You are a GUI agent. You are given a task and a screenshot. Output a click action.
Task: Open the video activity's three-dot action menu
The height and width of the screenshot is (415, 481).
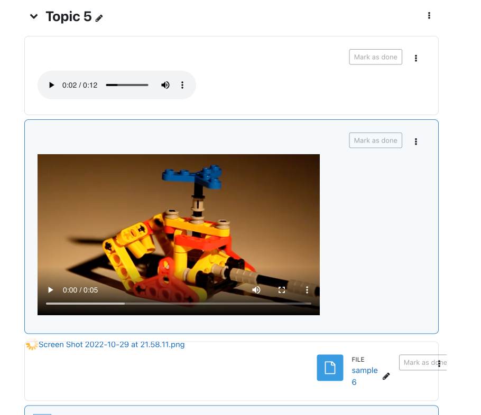[416, 142]
